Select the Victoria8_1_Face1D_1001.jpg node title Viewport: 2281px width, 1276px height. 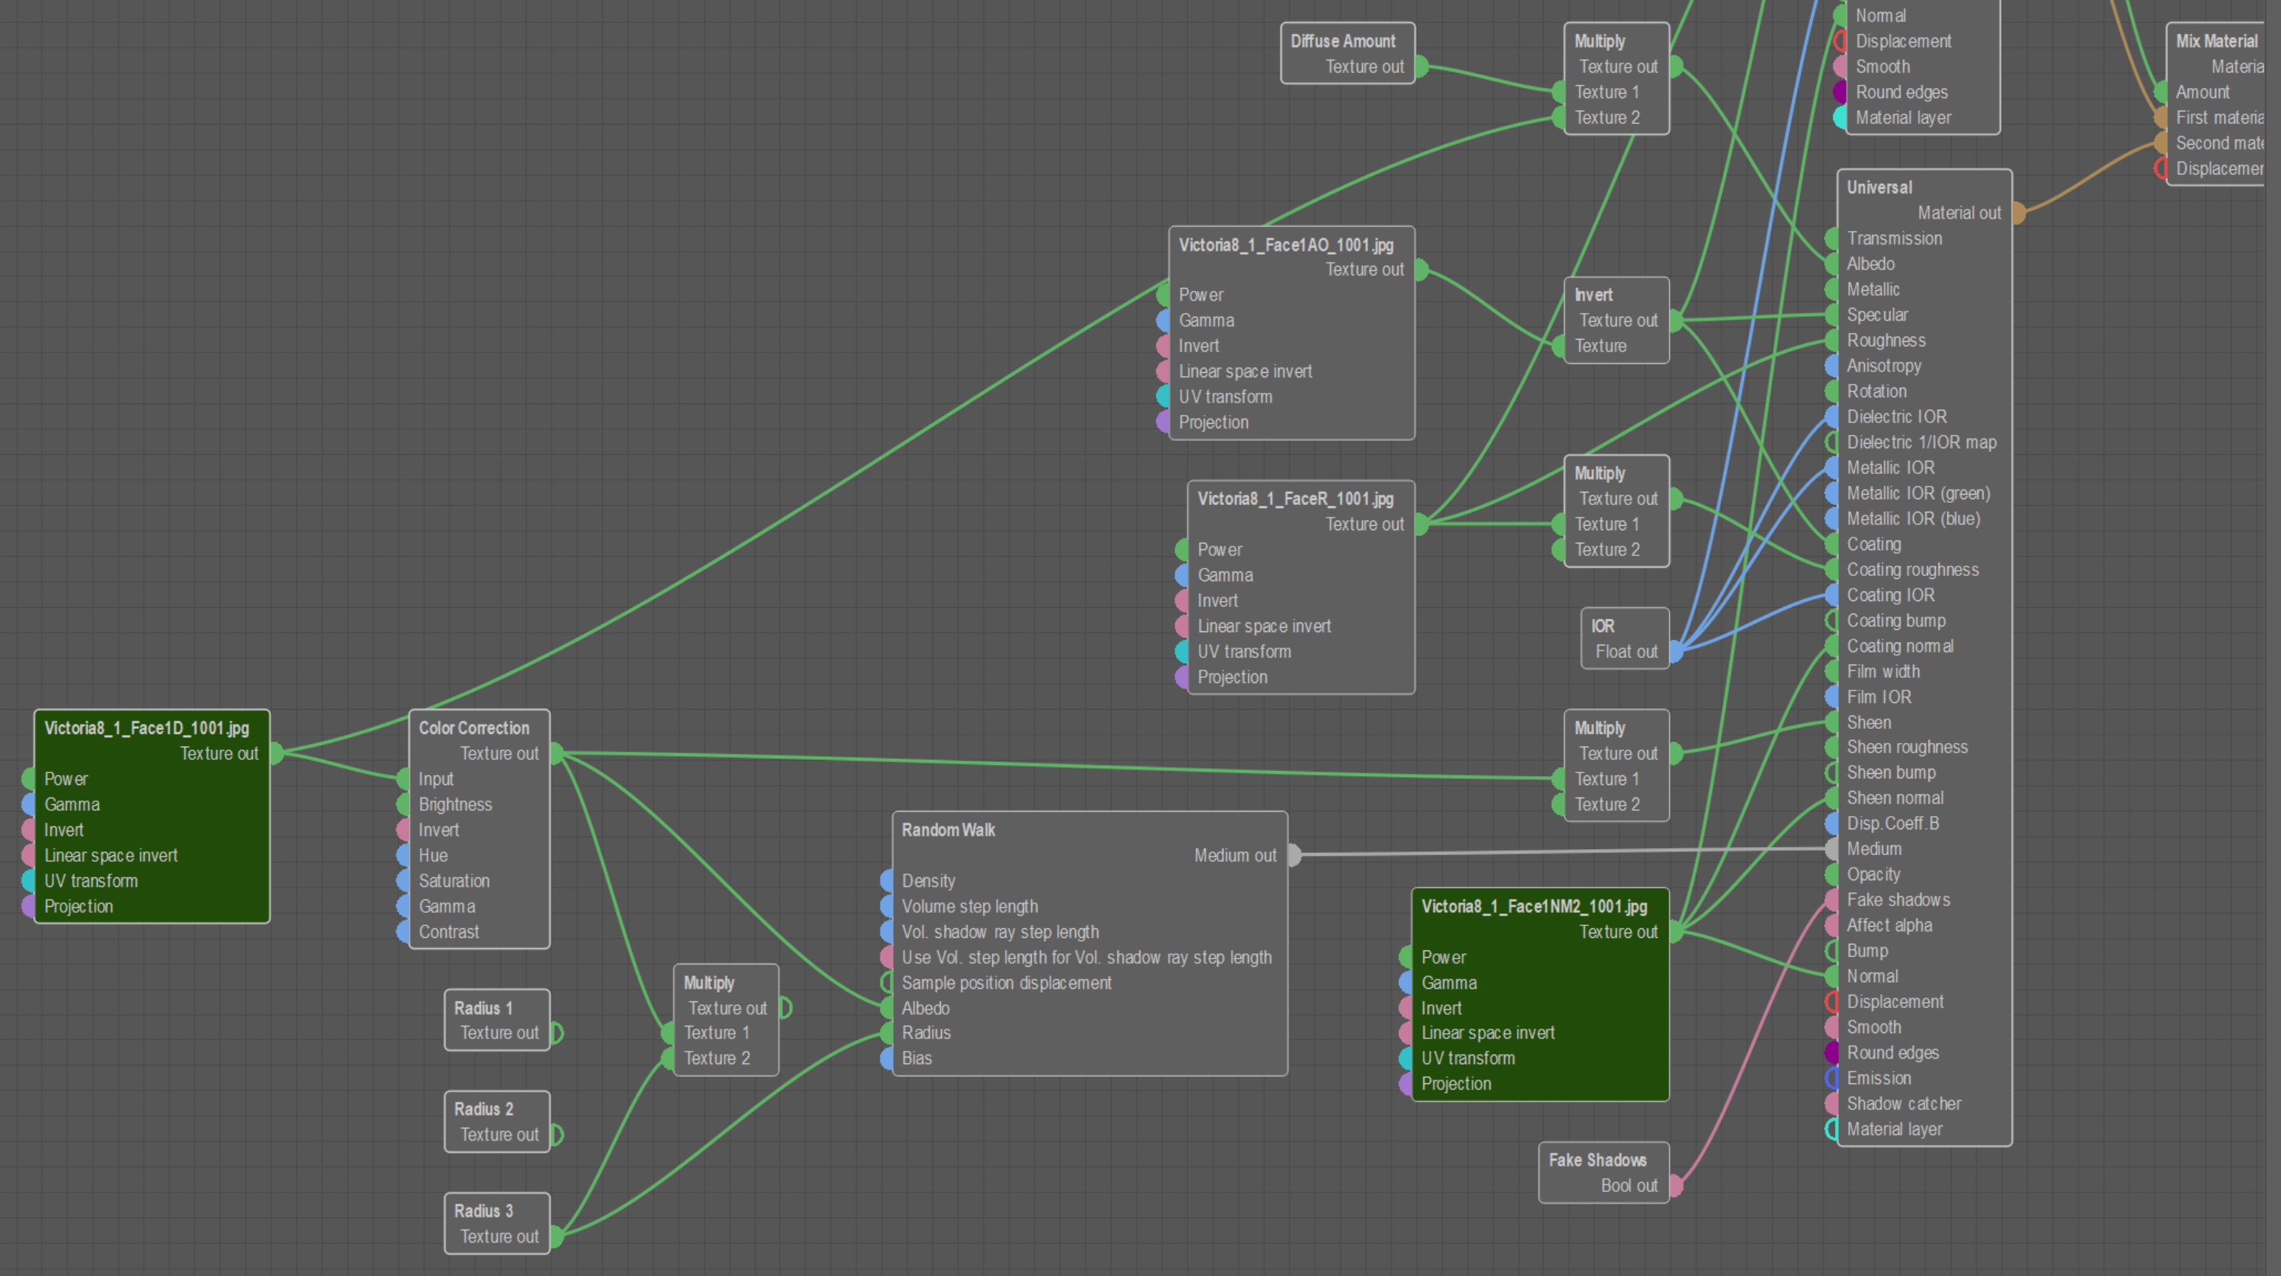tap(147, 728)
